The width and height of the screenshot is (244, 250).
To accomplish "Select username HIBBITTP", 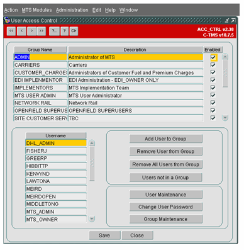I will [56, 166].
